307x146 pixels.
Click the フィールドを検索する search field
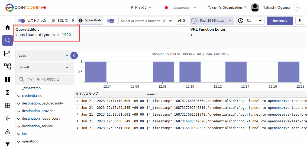point(45,79)
